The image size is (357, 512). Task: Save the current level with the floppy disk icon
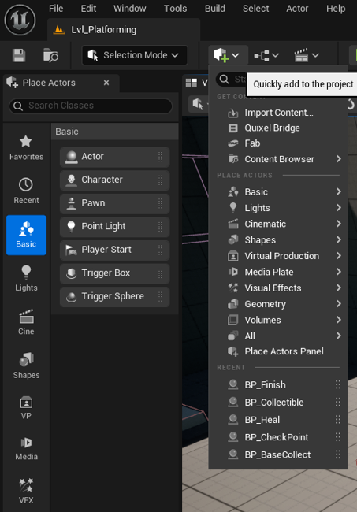pos(19,55)
